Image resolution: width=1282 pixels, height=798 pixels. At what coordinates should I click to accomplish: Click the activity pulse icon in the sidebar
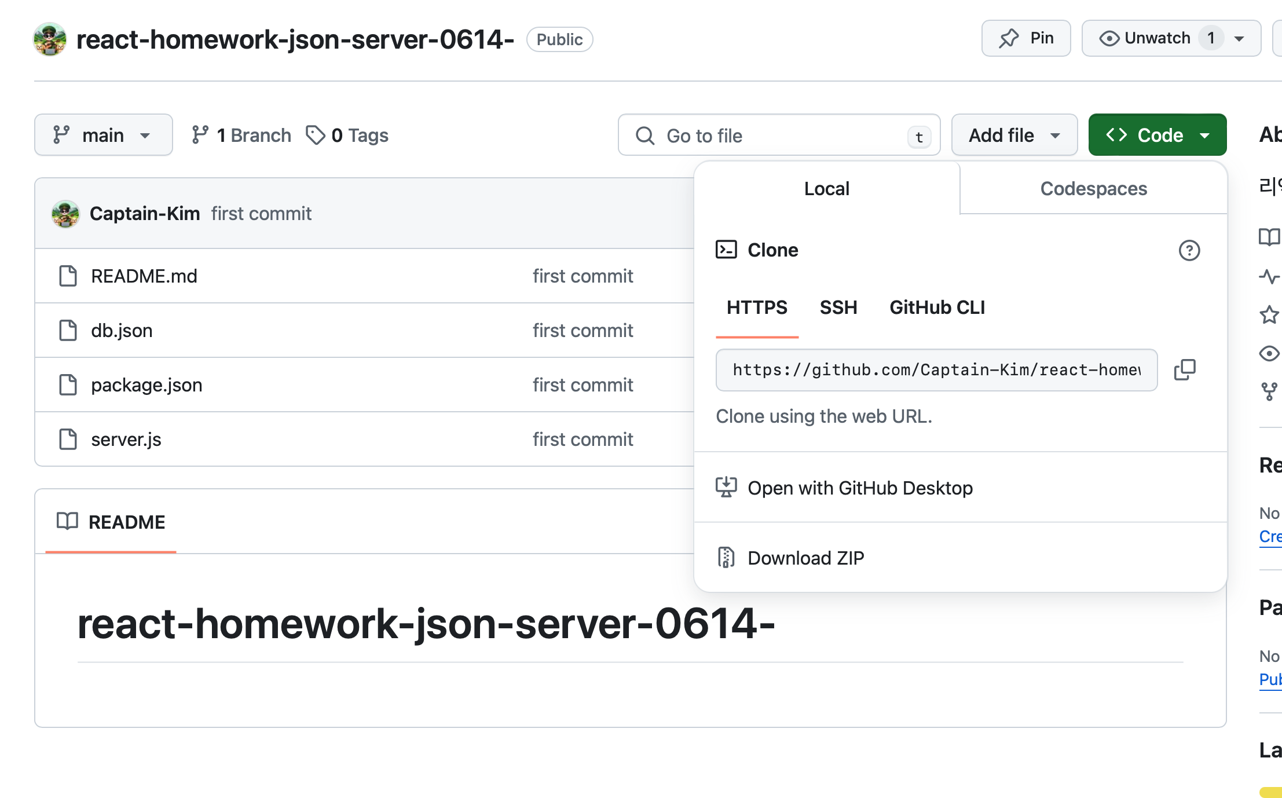coord(1269,276)
